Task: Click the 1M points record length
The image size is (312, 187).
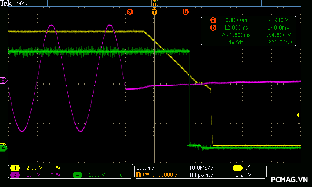Action: tap(201, 175)
